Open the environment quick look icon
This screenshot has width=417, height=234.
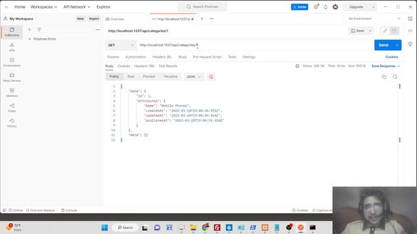coord(410,19)
